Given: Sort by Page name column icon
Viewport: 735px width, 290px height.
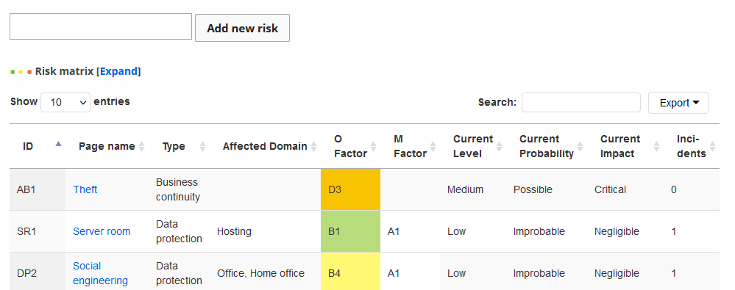Looking at the screenshot, I should (x=141, y=146).
